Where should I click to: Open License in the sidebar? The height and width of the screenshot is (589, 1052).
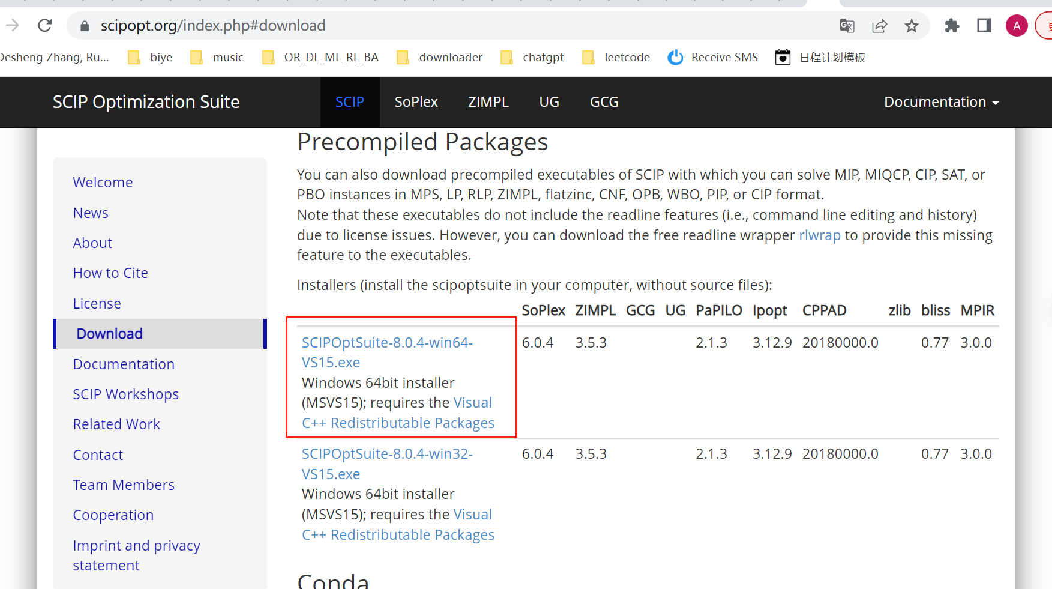tap(97, 304)
